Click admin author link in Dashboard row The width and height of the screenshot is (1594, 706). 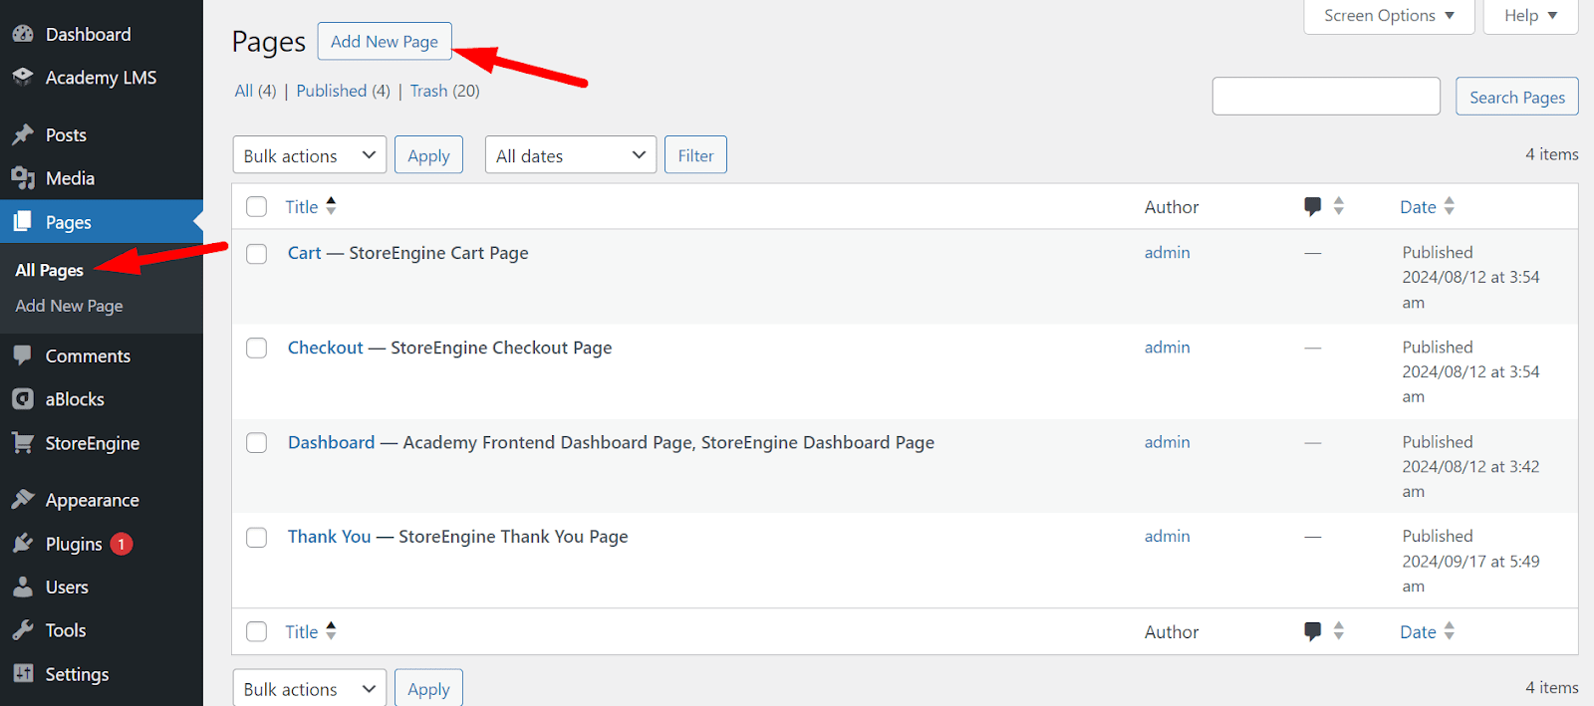(1167, 442)
